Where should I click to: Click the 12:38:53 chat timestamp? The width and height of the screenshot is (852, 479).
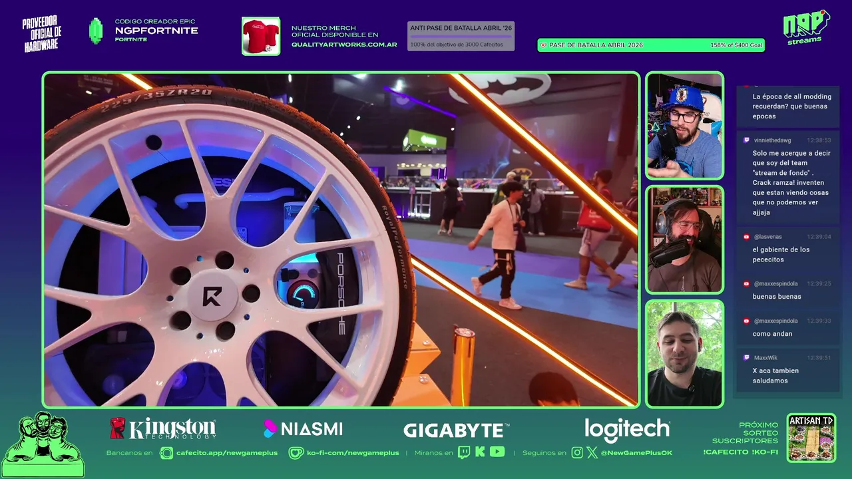pos(819,140)
